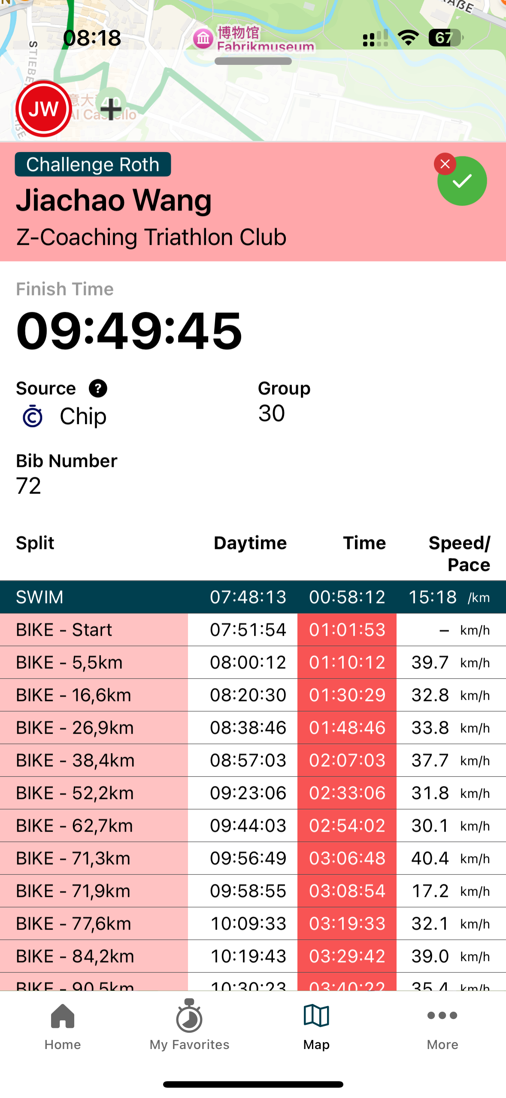Tap the Daytime column header
Image resolution: width=506 pixels, height=1098 pixels.
[x=250, y=543]
